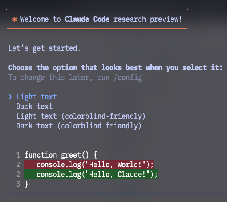This screenshot has width=227, height=202.
Task: Click the closing brace on line 3
Action: pos(26,184)
